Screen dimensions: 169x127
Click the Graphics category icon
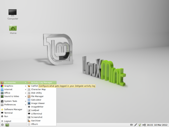2,86
